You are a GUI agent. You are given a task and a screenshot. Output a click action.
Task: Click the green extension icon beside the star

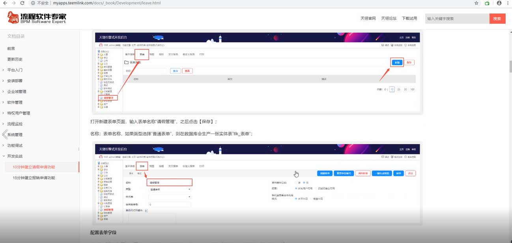486,3
